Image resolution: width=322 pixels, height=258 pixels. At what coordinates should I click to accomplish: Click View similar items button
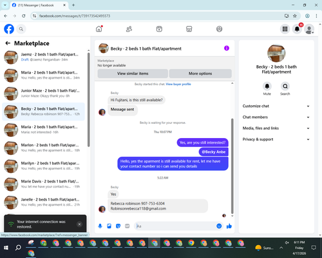click(x=133, y=74)
